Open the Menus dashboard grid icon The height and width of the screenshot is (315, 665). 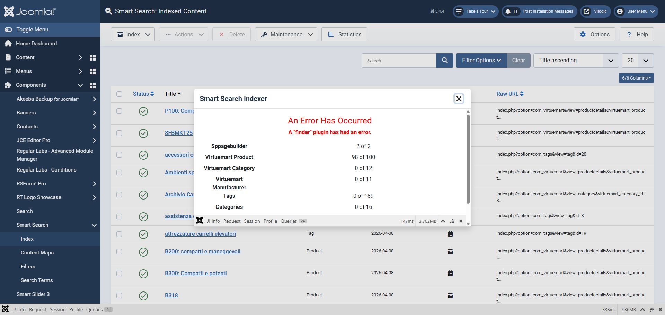click(92, 71)
